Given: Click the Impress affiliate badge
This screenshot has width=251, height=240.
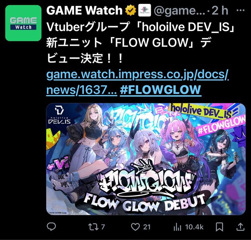Looking at the screenshot, I should coord(145,11).
